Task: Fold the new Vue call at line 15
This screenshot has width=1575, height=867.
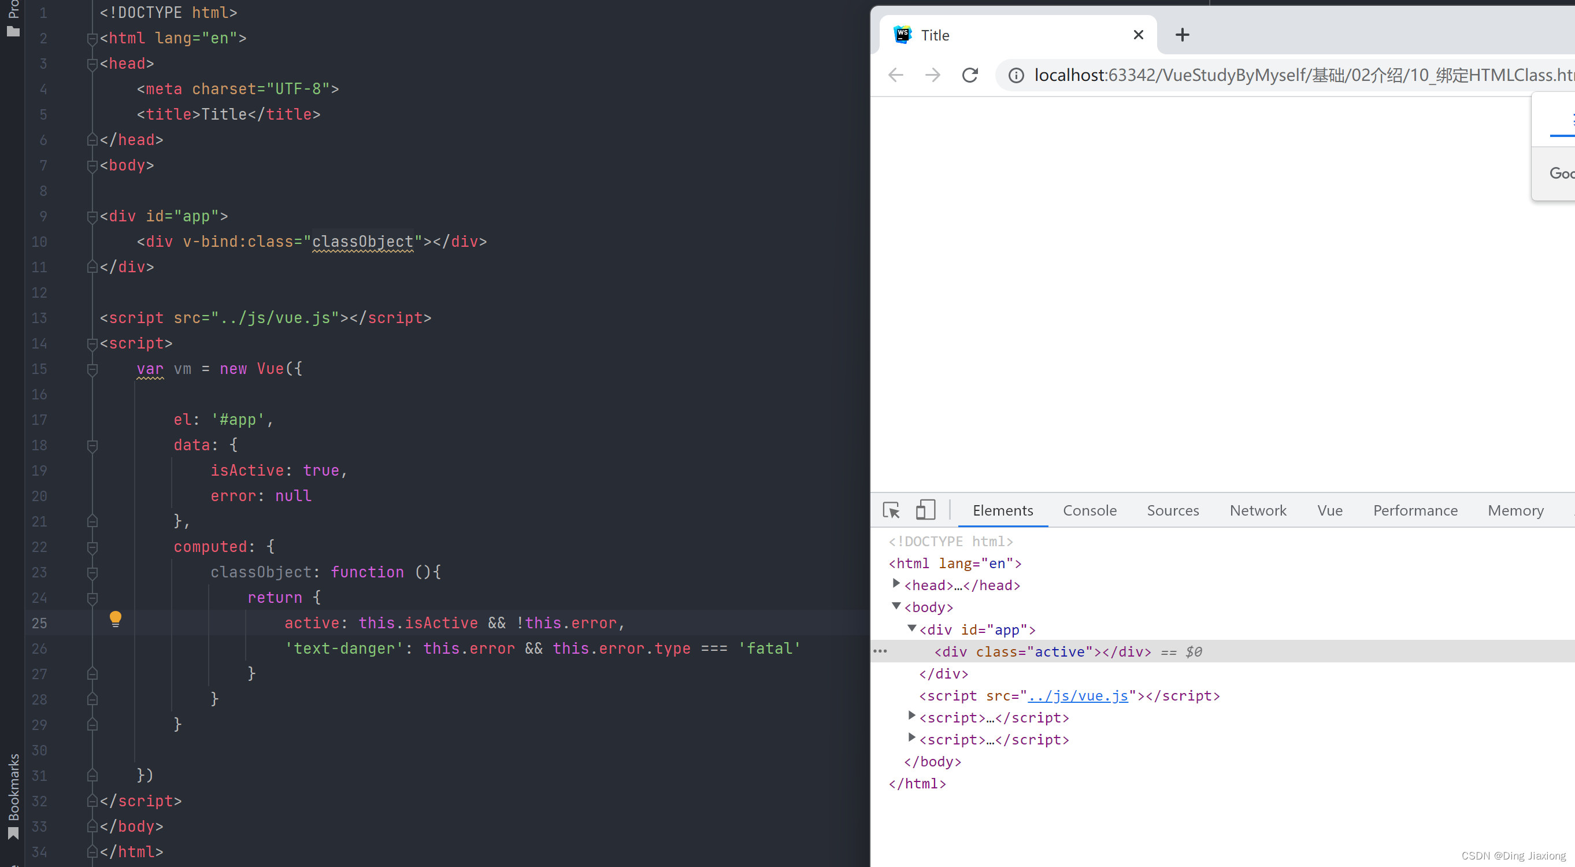Action: [92, 369]
